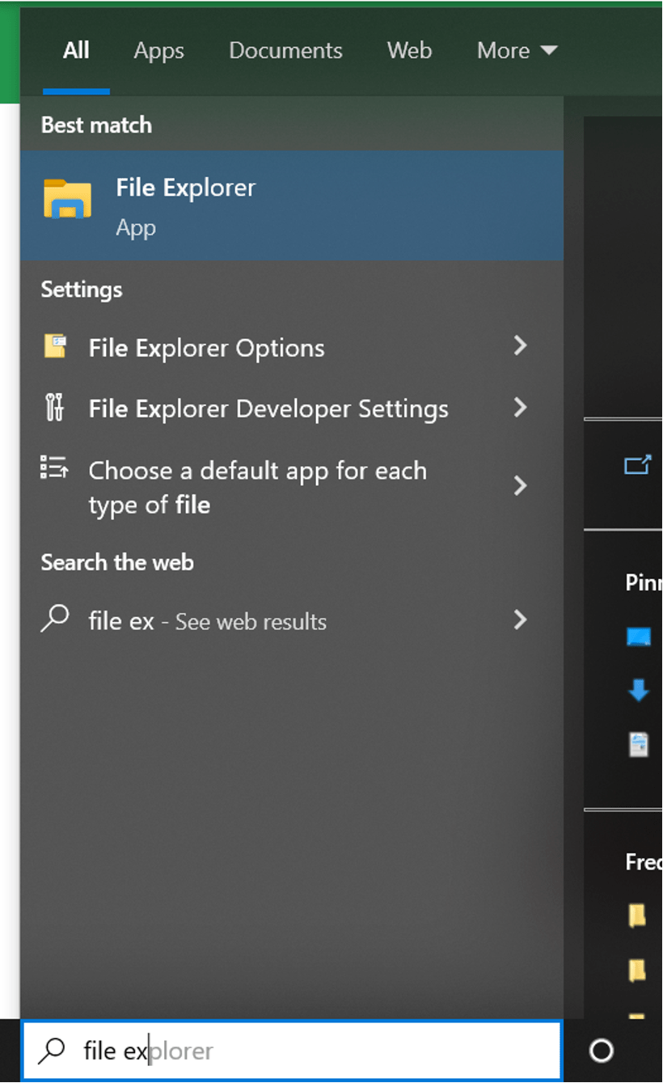Open 'file ex - See web results'
This screenshot has width=663, height=1083.
coord(292,620)
